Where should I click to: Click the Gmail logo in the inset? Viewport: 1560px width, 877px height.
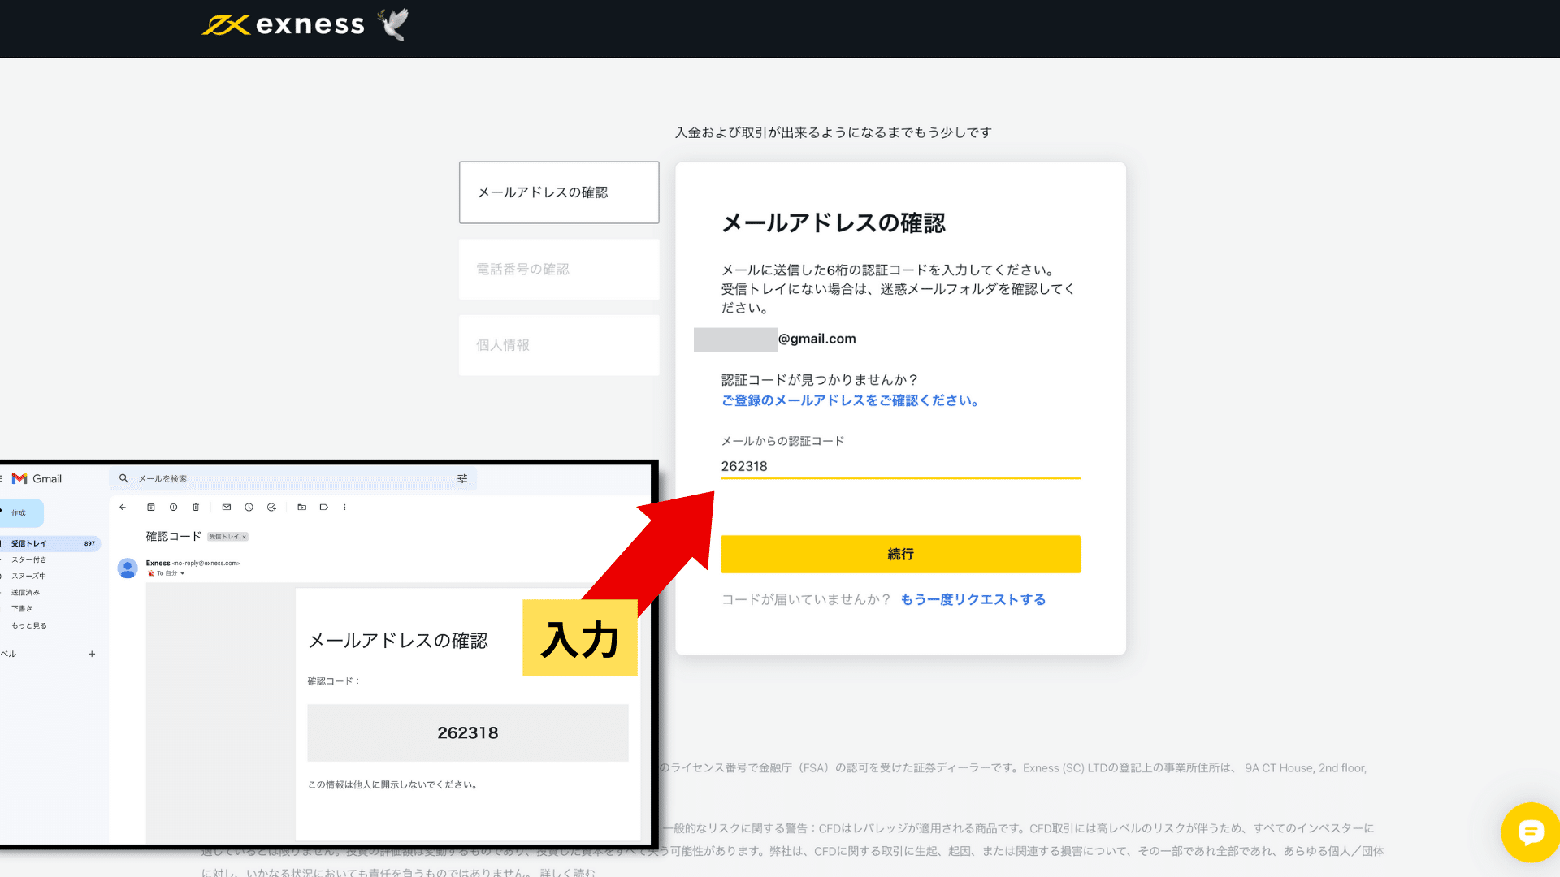[x=37, y=479]
